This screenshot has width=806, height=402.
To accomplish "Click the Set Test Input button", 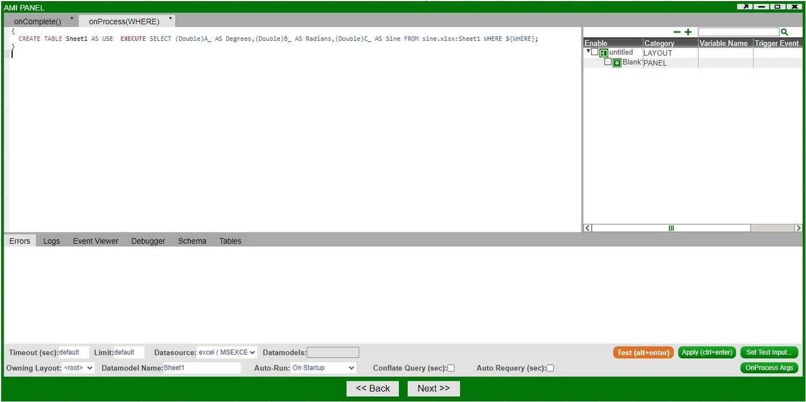I will (x=769, y=352).
